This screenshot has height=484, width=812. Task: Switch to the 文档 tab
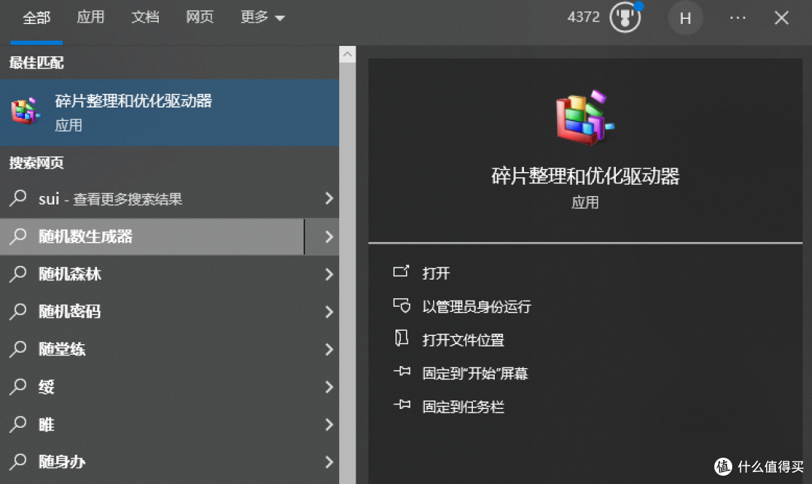145,17
